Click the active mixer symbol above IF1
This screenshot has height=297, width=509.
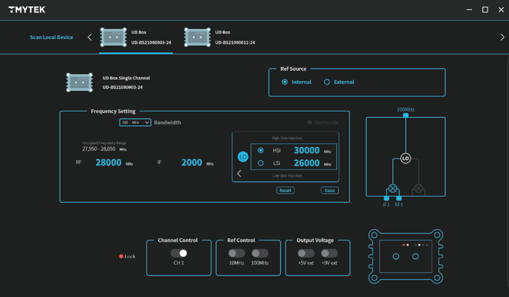point(393,188)
